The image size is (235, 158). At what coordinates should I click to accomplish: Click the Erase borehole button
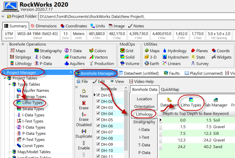point(84,105)
